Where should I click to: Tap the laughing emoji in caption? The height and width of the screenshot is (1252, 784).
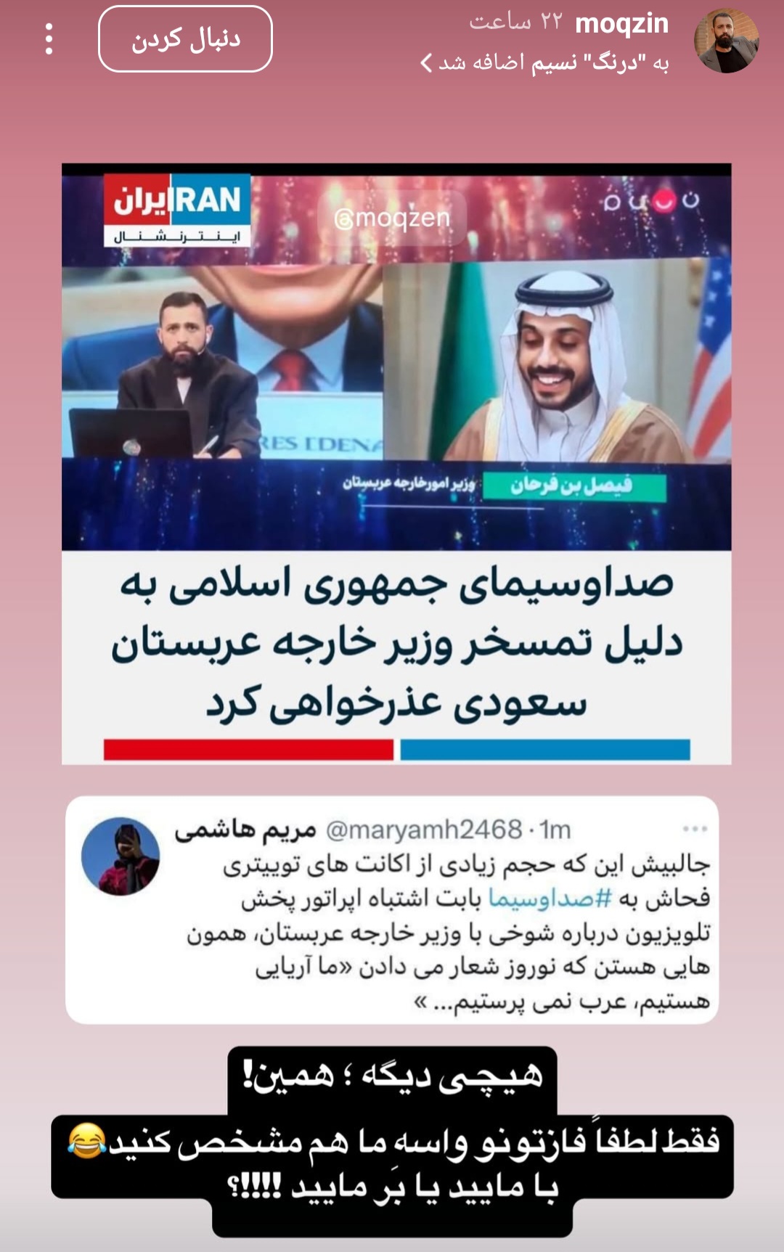pos(87,1140)
